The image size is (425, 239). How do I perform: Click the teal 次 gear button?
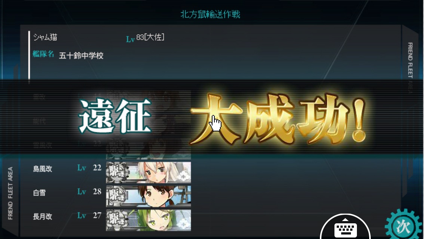point(404,225)
